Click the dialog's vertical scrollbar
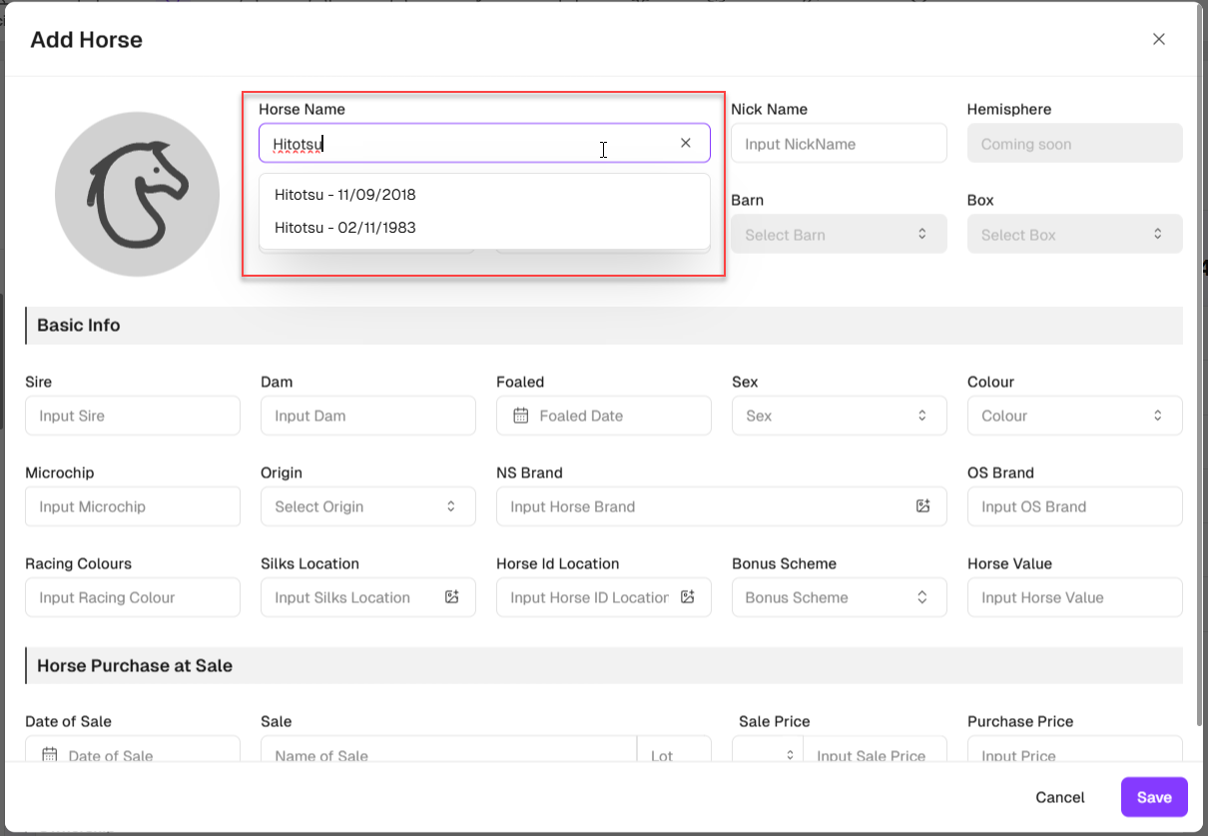The height and width of the screenshot is (836, 1208). [1200, 400]
